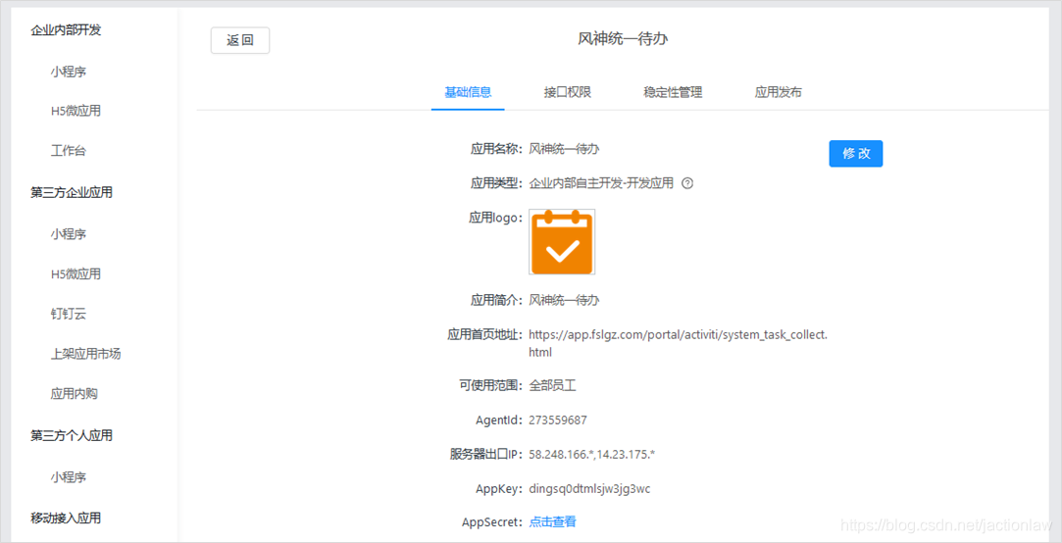The image size is (1062, 543).
Task: Open 应用内购 in the sidebar
Action: point(74,393)
